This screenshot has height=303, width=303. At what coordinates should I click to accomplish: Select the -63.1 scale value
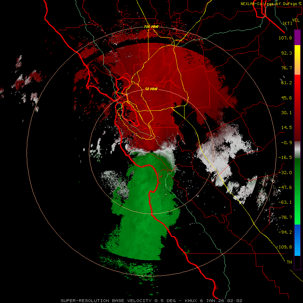(285, 202)
